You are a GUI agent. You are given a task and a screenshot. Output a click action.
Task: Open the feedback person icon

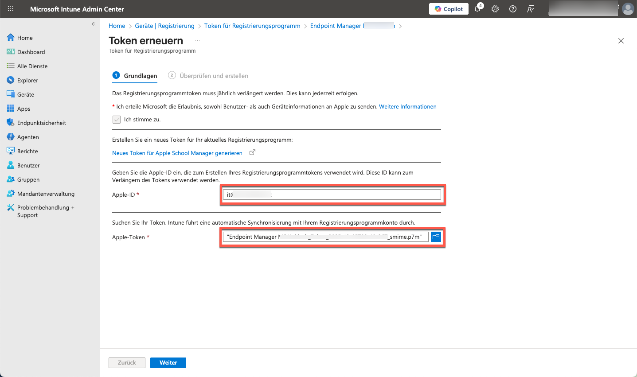click(x=531, y=9)
